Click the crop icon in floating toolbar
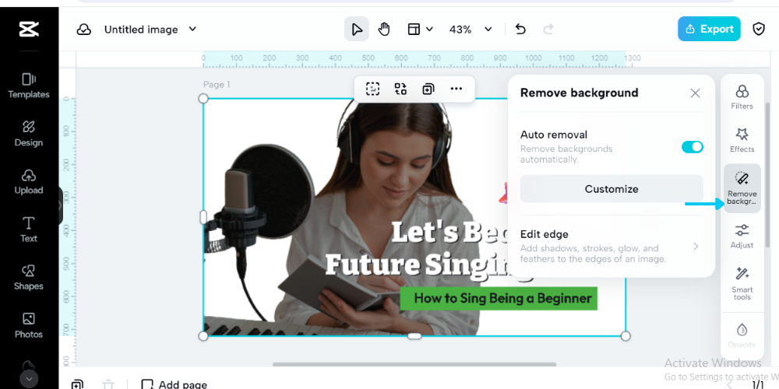The image size is (779, 389). coord(372,89)
